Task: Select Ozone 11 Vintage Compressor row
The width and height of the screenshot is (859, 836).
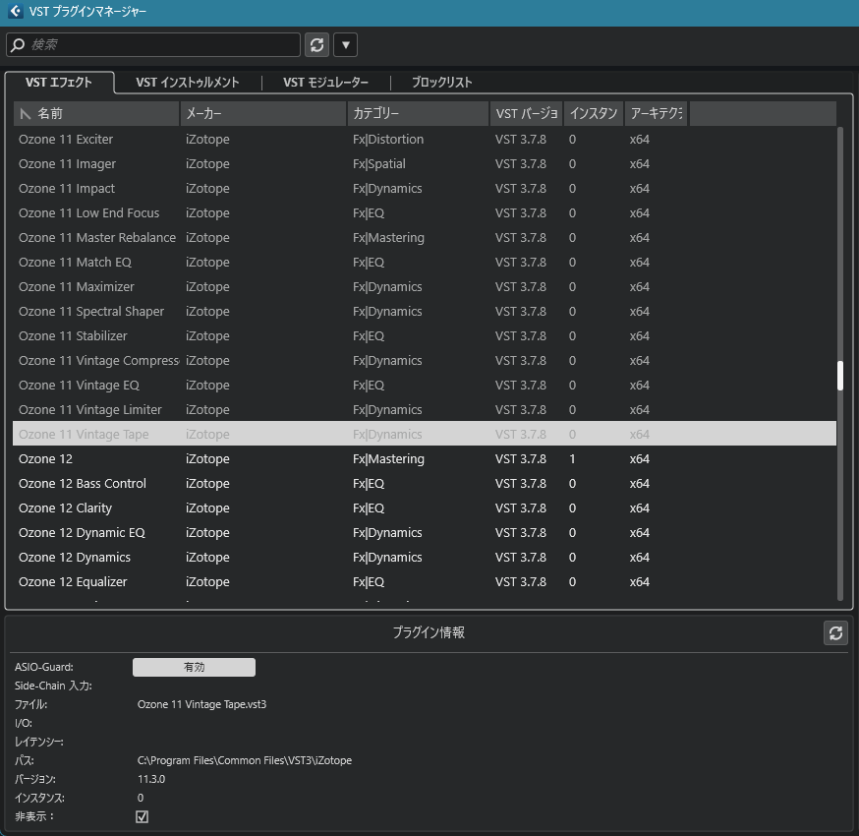Action: click(425, 361)
